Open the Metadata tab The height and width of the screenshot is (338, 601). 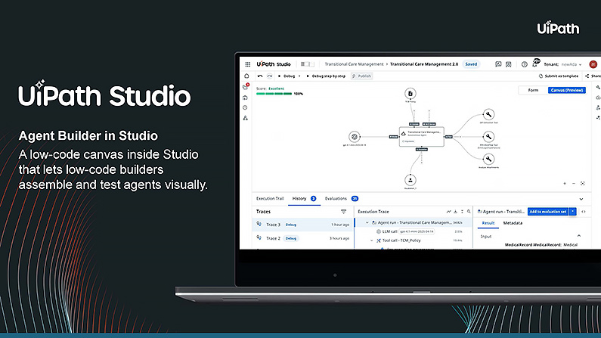513,223
